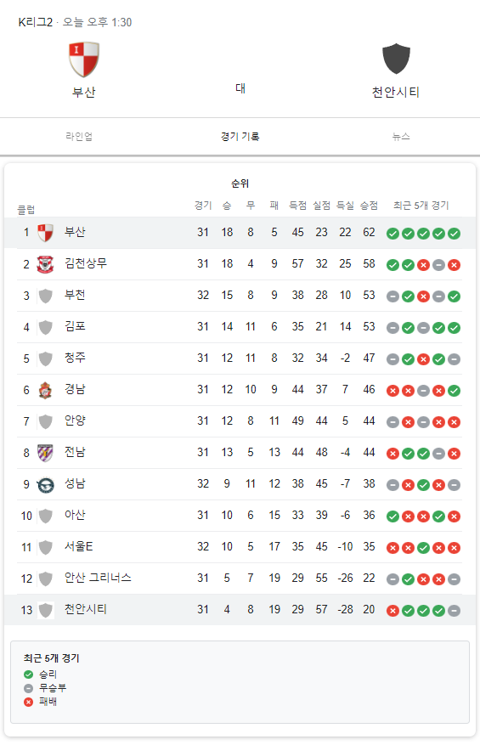
Task: Open the 뉴스 tab
Action: click(401, 137)
